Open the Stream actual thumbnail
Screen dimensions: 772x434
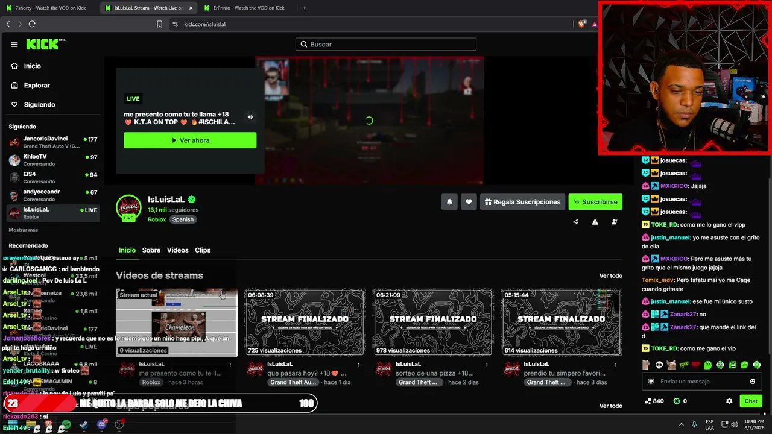click(176, 322)
